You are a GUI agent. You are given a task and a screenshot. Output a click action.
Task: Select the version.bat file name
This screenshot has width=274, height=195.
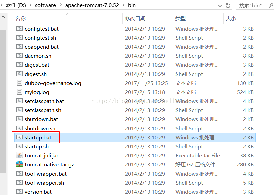click(38, 192)
